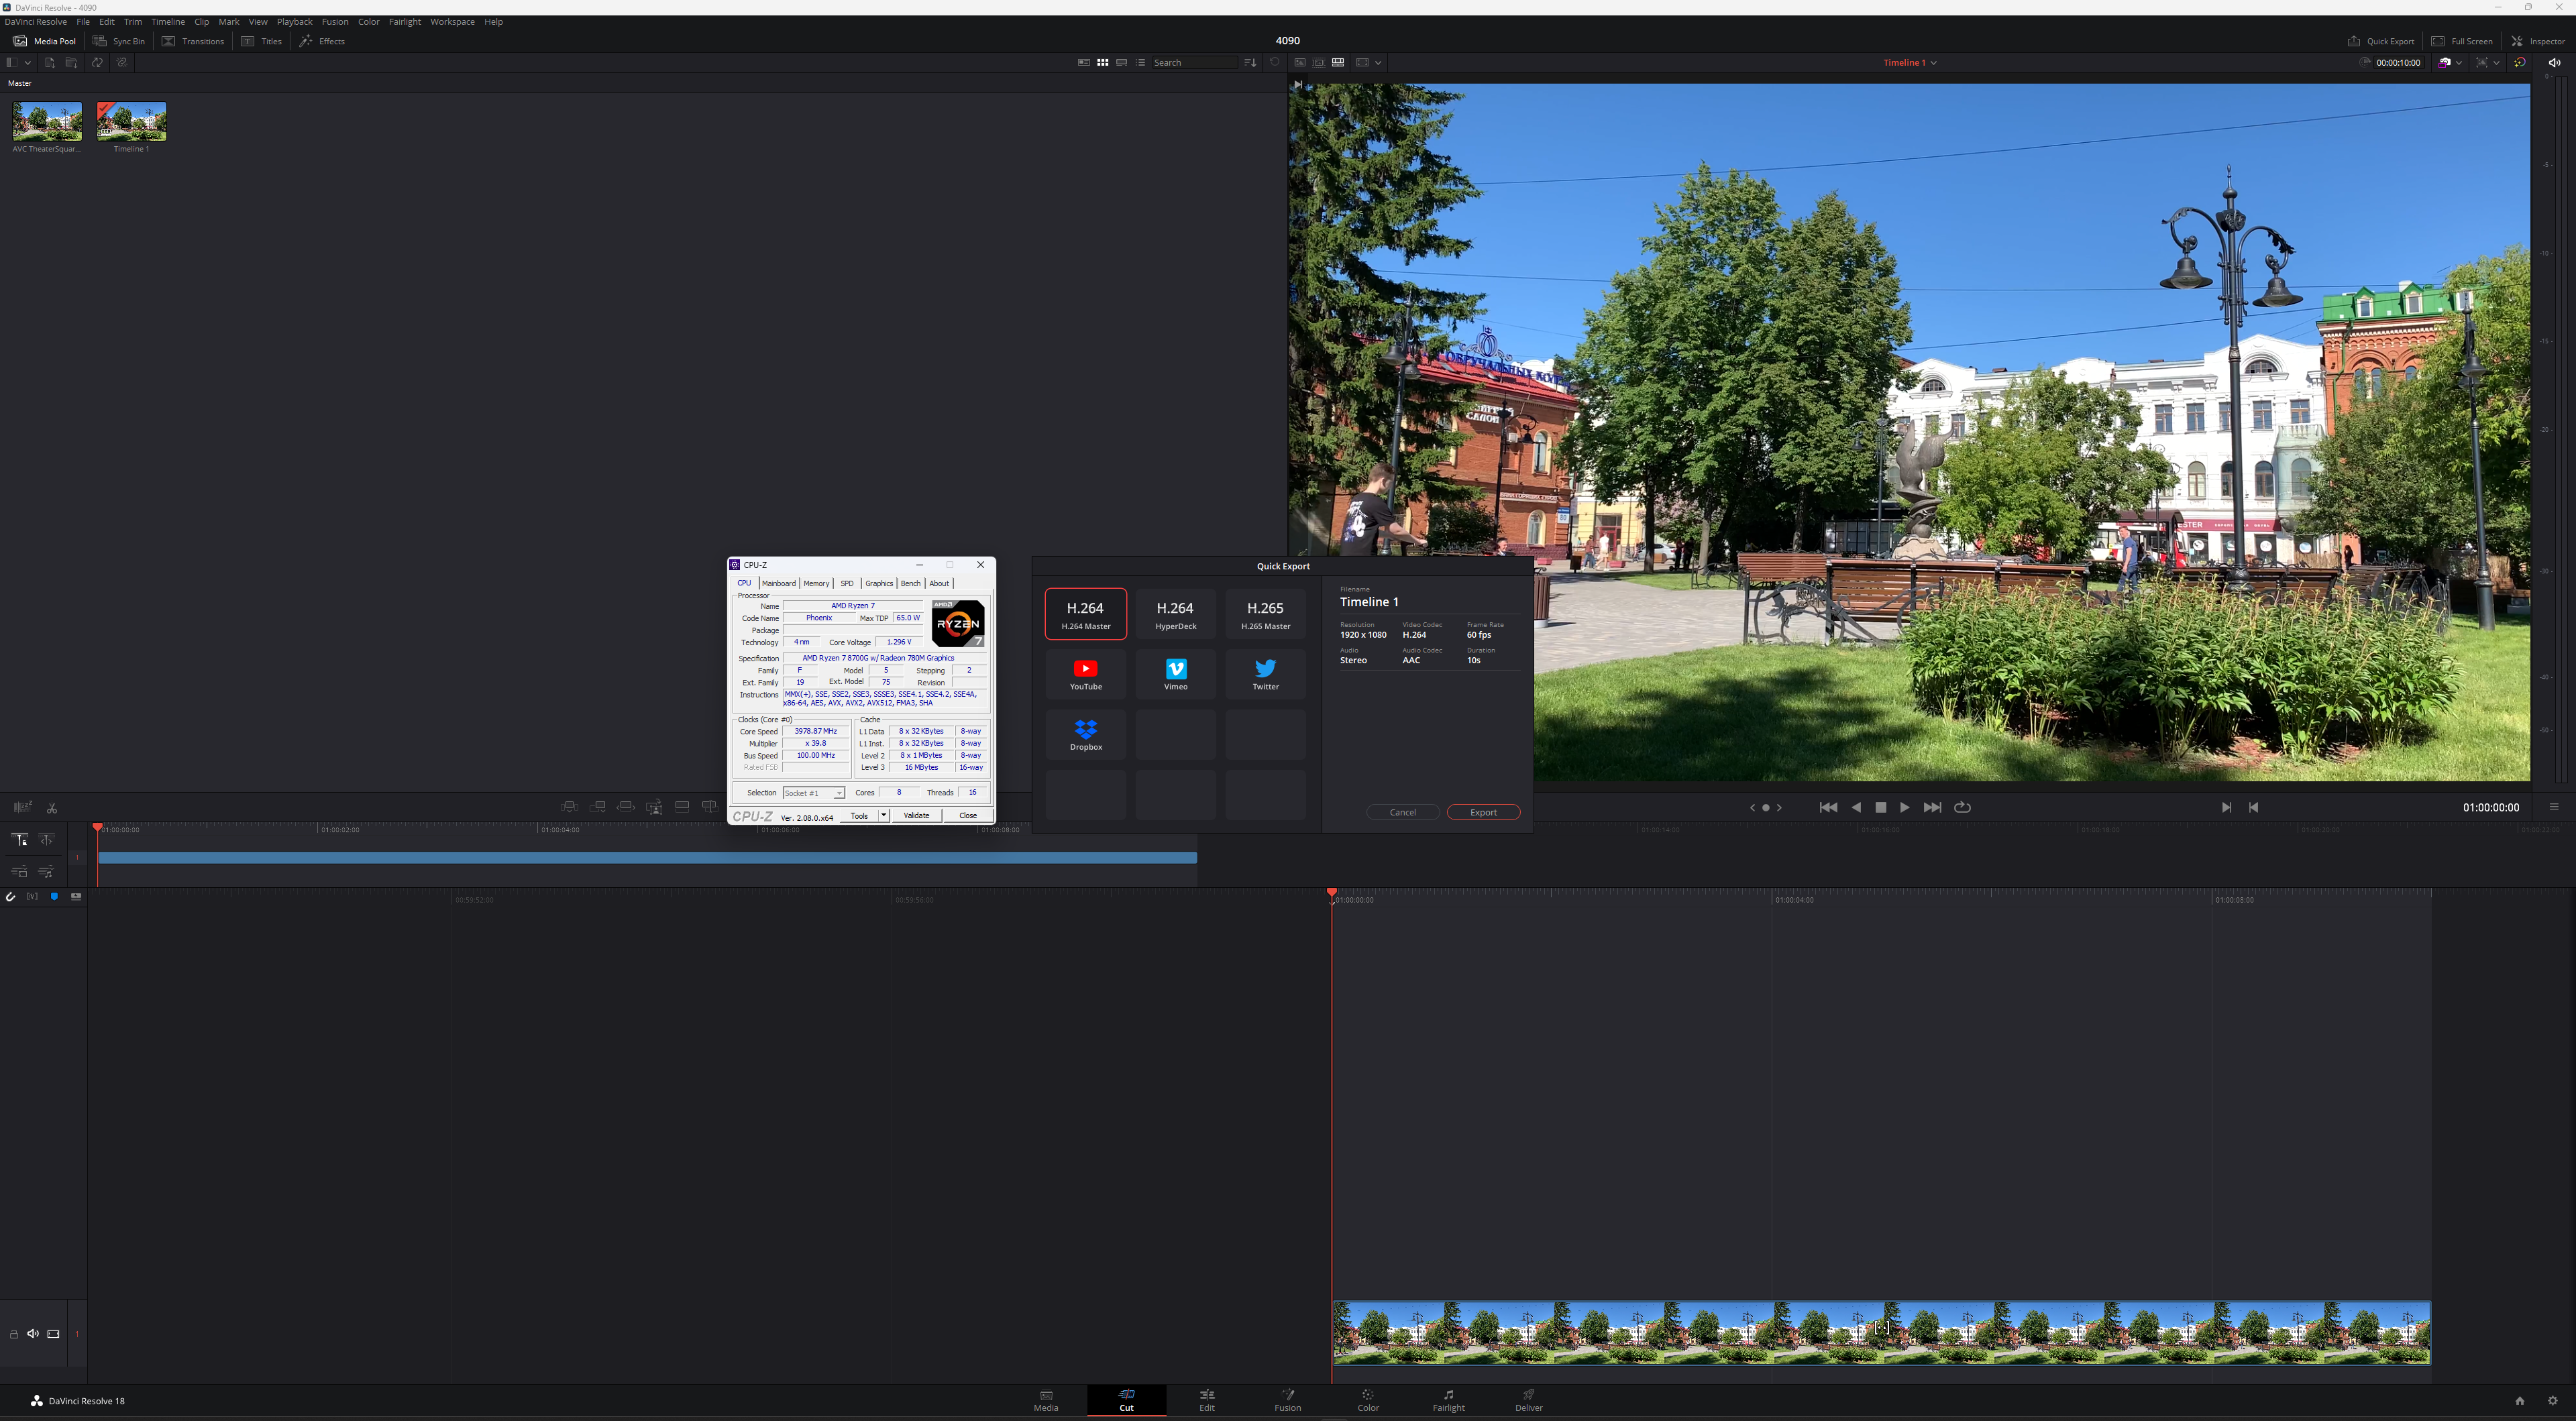Switch to the Media page
2576x1421 pixels.
click(x=1046, y=1400)
